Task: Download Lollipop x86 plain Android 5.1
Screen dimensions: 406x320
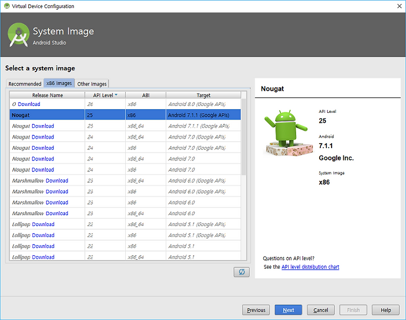Action: (x=43, y=246)
